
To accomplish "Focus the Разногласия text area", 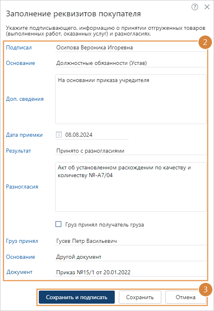I will pyautogui.click(x=131, y=187).
